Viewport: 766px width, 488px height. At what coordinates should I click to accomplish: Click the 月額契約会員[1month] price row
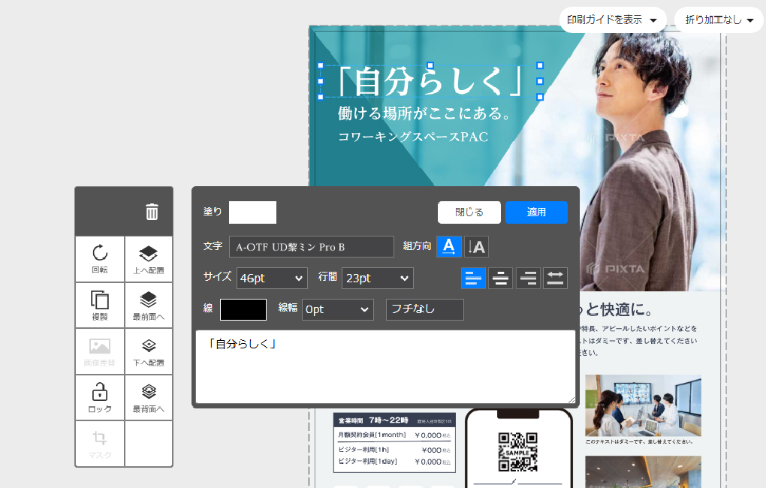coord(394,435)
